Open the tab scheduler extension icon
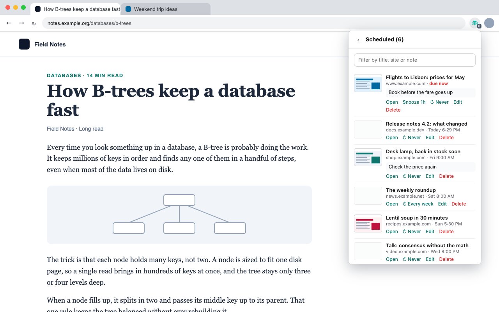 coord(475,23)
